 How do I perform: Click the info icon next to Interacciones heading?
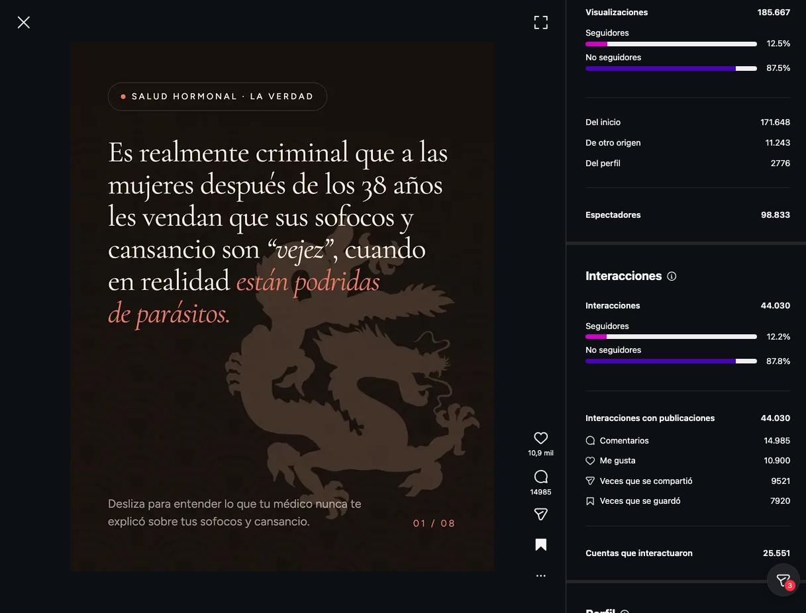(672, 276)
